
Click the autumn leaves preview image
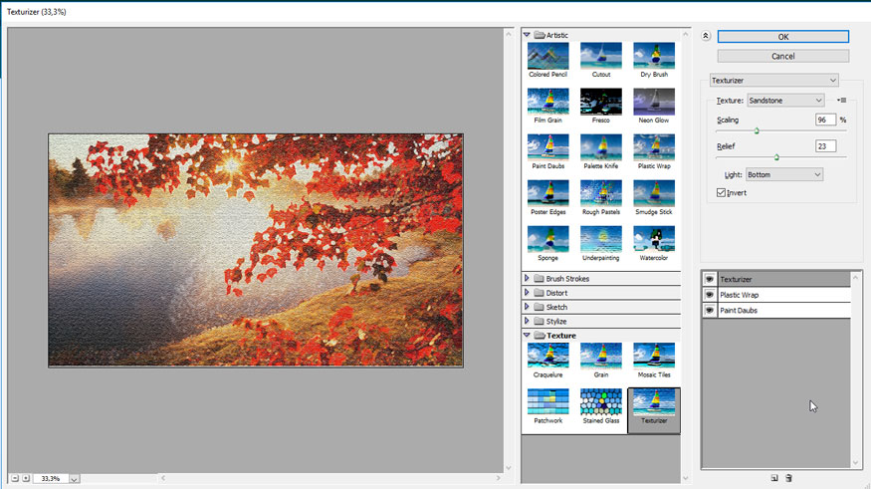[x=256, y=250]
